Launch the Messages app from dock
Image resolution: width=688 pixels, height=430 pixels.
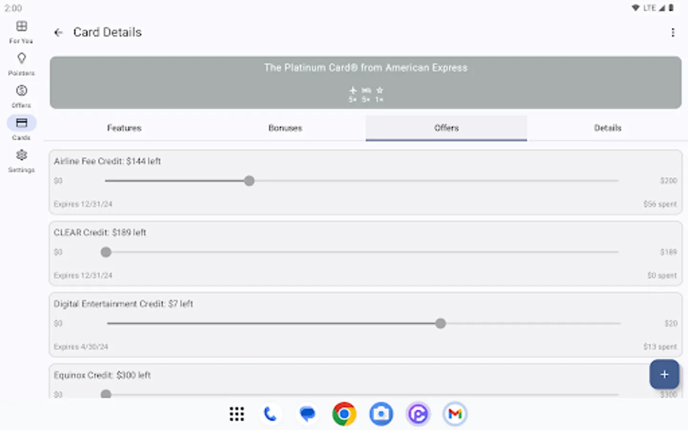[x=307, y=414]
